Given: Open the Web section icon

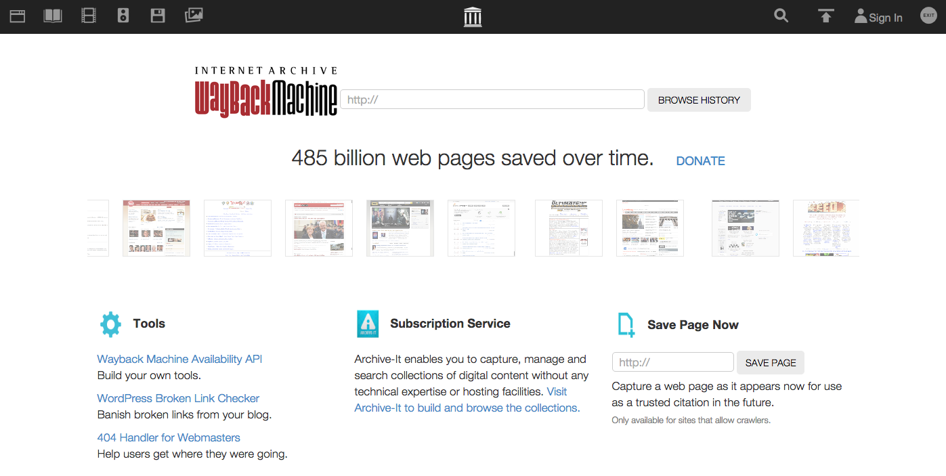Looking at the screenshot, I should [18, 16].
